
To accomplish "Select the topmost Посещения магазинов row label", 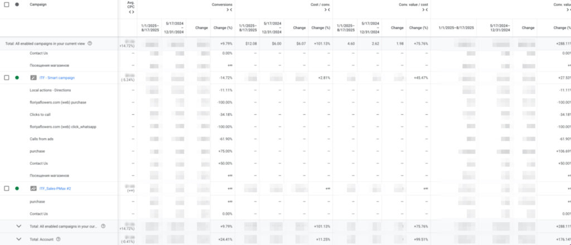I will click(49, 66).
